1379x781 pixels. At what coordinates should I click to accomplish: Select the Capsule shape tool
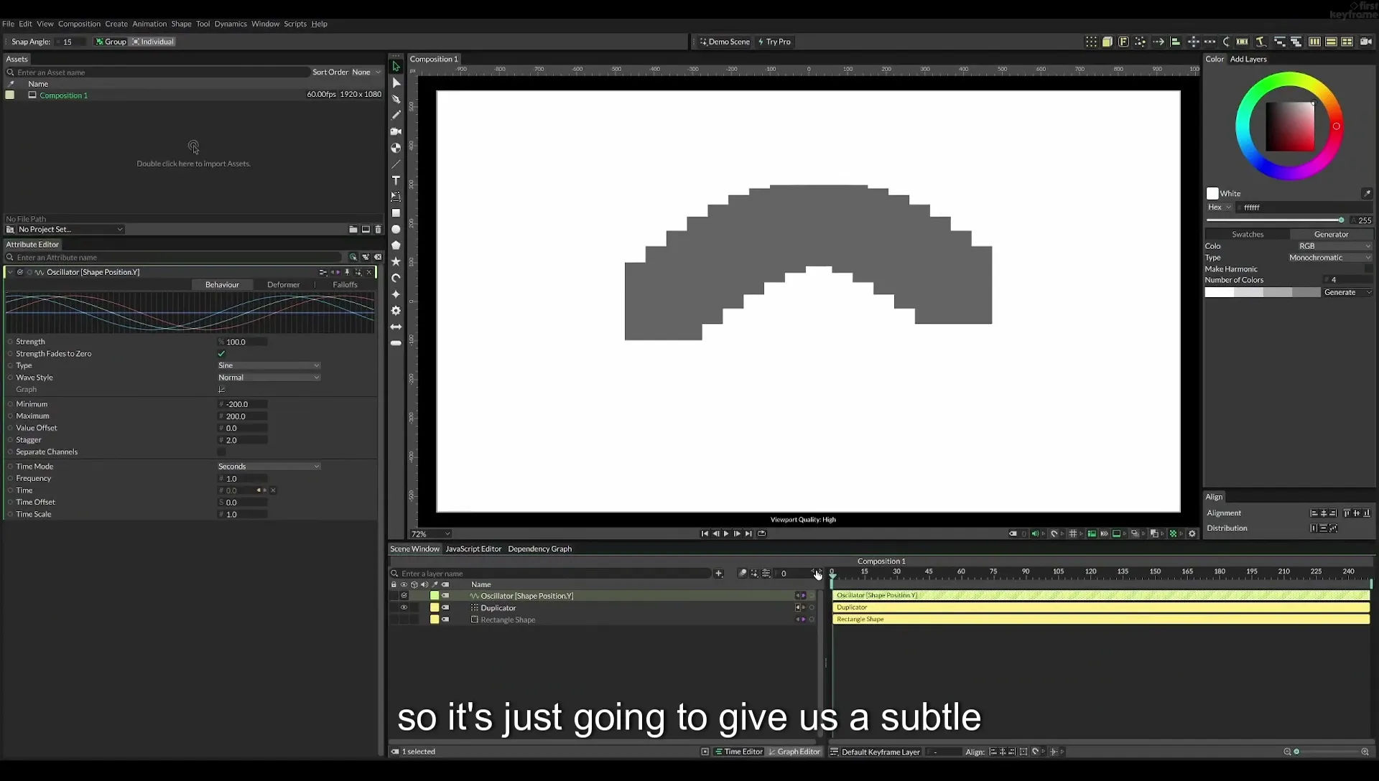[396, 343]
